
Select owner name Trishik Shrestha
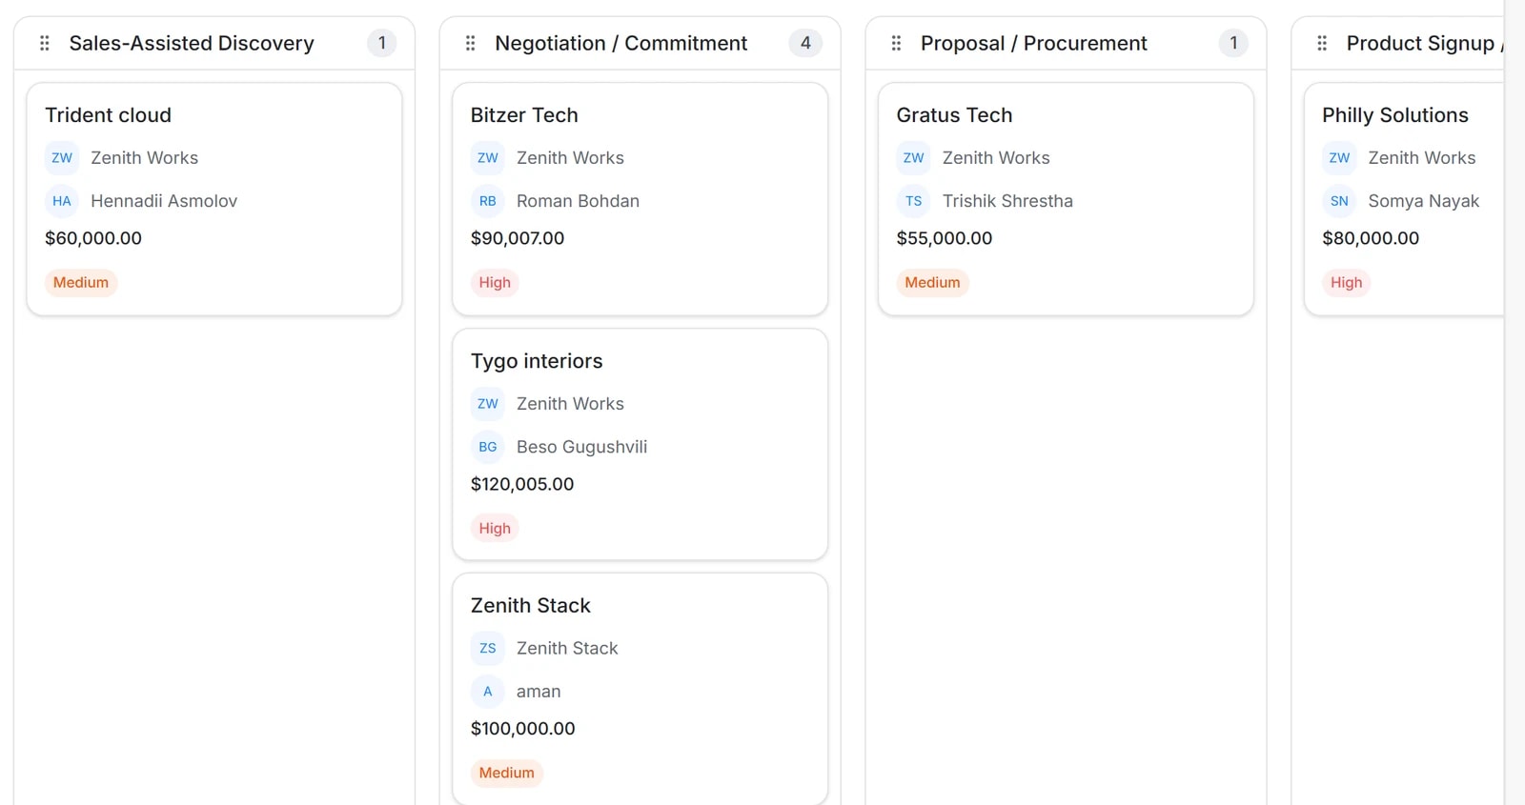[x=1007, y=201]
